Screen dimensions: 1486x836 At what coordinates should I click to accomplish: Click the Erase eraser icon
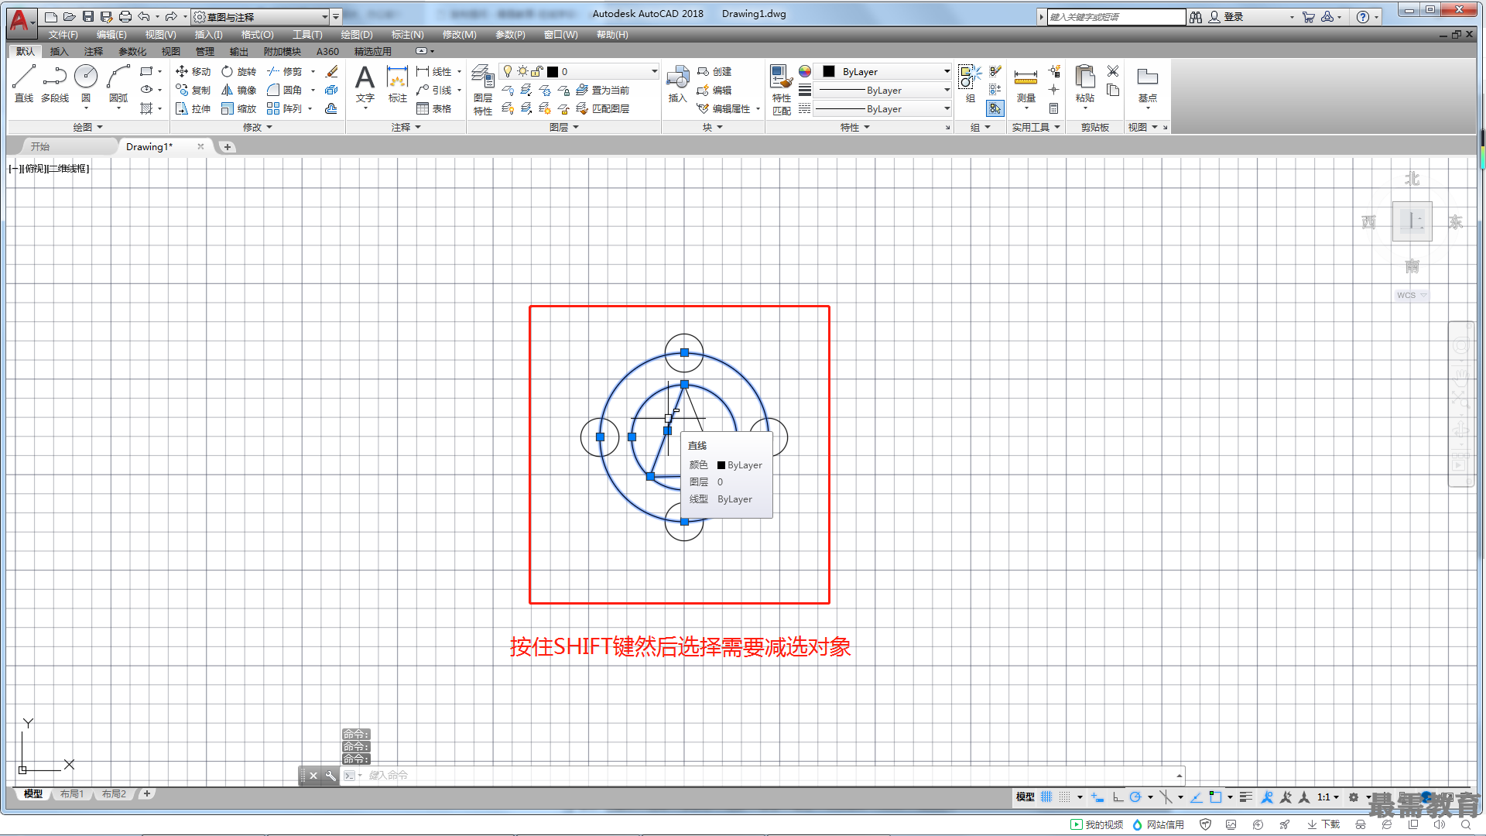pyautogui.click(x=332, y=71)
